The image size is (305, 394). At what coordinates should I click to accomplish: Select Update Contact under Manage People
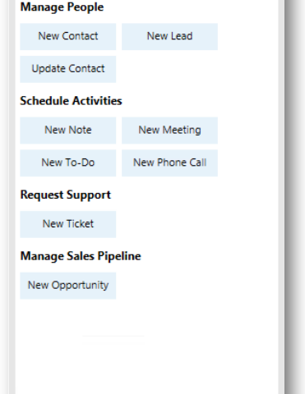coord(68,69)
